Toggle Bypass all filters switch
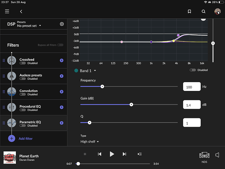The height and width of the screenshot is (169, 225). click(60, 45)
